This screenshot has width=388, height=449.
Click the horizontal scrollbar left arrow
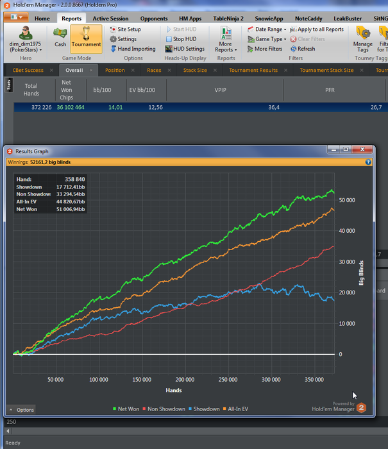[8, 431]
